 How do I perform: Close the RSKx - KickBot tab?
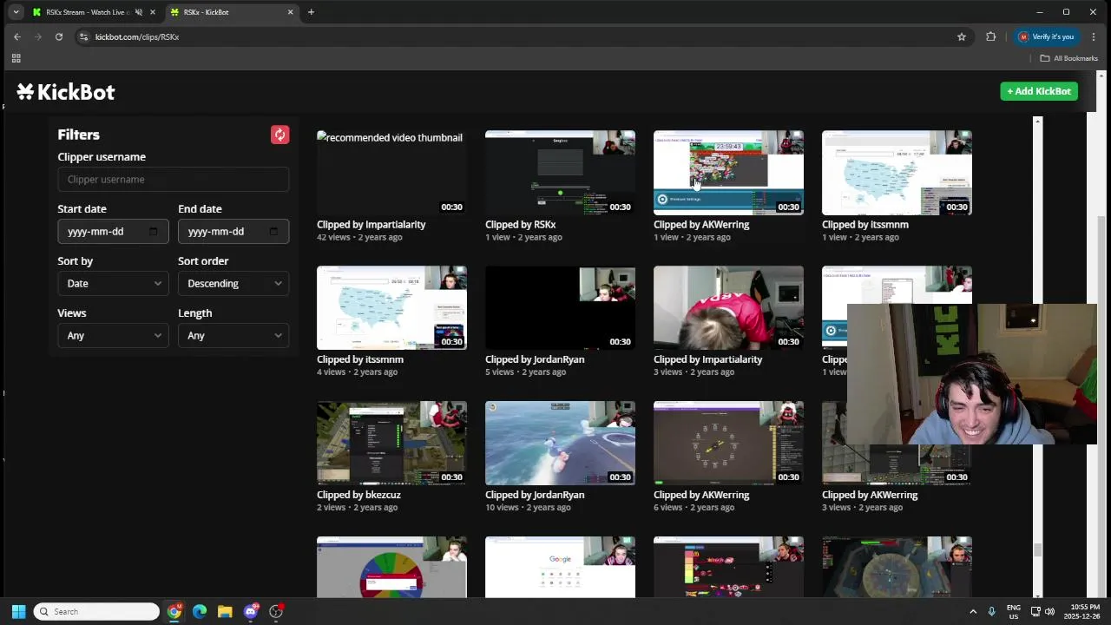(290, 12)
